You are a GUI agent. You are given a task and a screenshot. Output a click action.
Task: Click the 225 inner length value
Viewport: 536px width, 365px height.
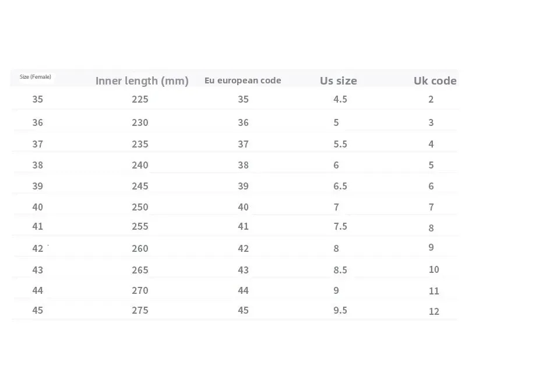click(140, 99)
